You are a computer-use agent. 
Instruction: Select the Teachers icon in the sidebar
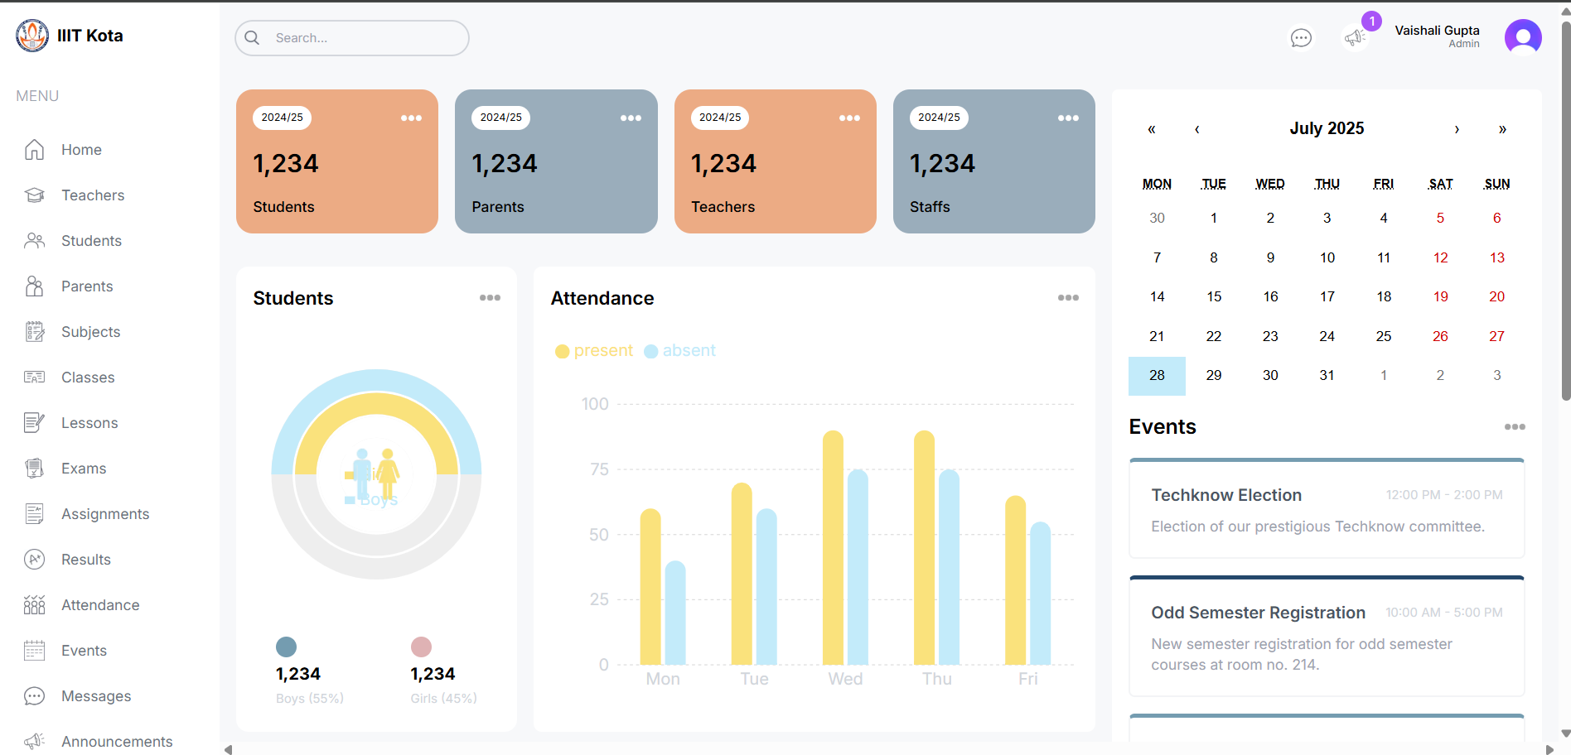(34, 195)
